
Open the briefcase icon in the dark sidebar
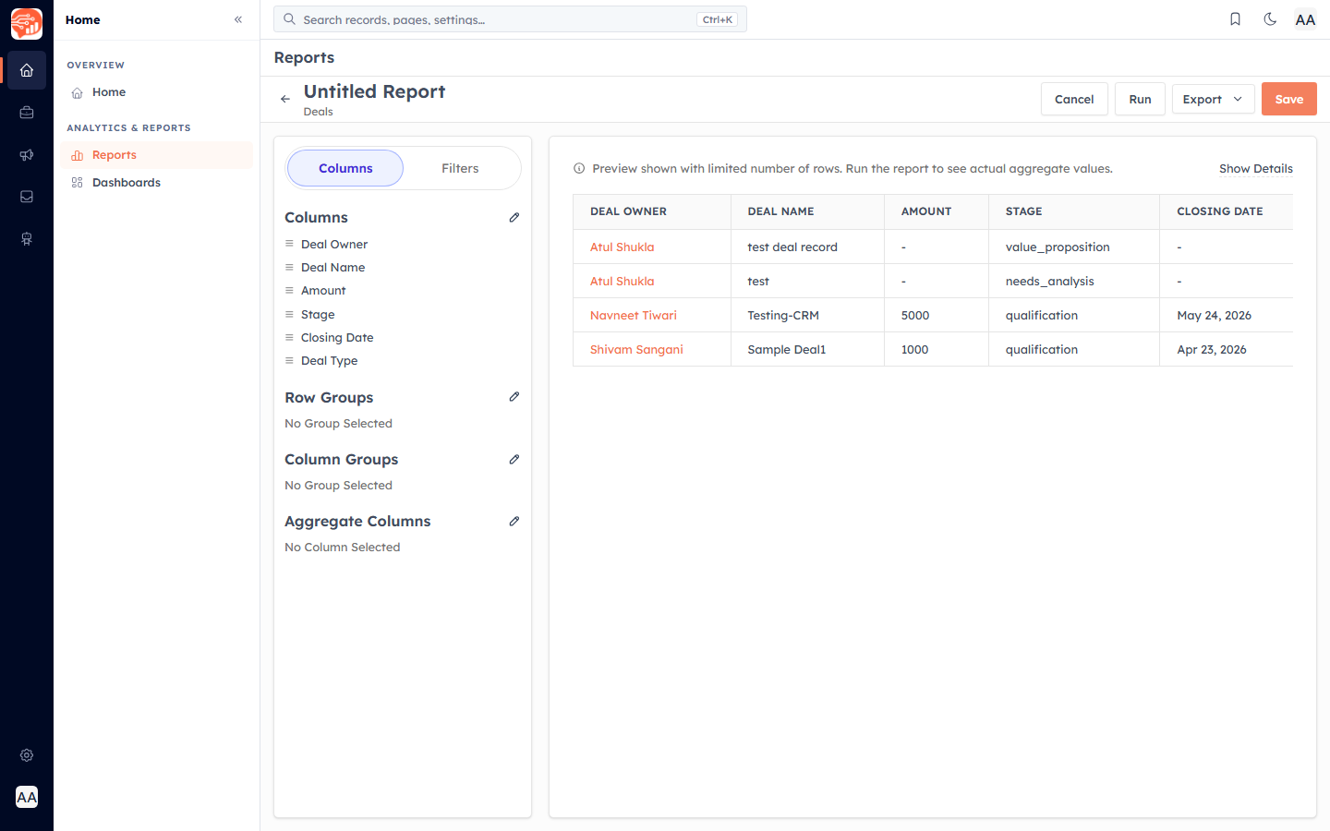pos(27,113)
